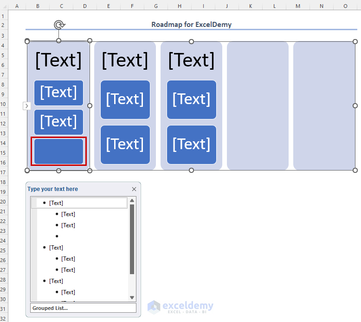Select the fourth empty light-blue column shape
The height and width of the screenshot is (322, 361).
tap(258, 106)
